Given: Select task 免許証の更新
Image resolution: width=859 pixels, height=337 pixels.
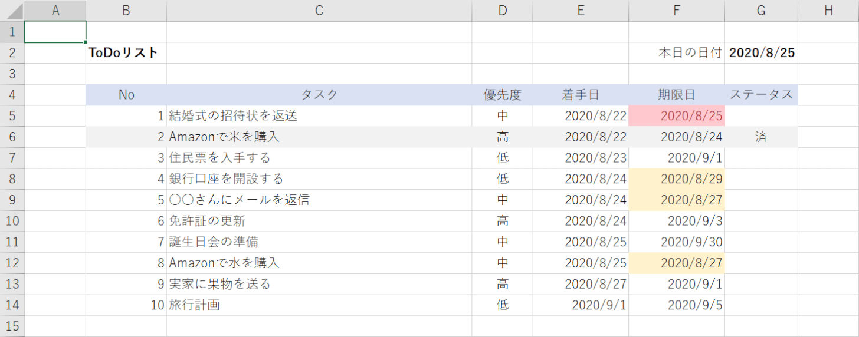Looking at the screenshot, I should (319, 222).
